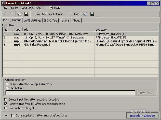Click the Encode / Decode button
Viewport: 161px width, 120px height.
[x=142, y=115]
